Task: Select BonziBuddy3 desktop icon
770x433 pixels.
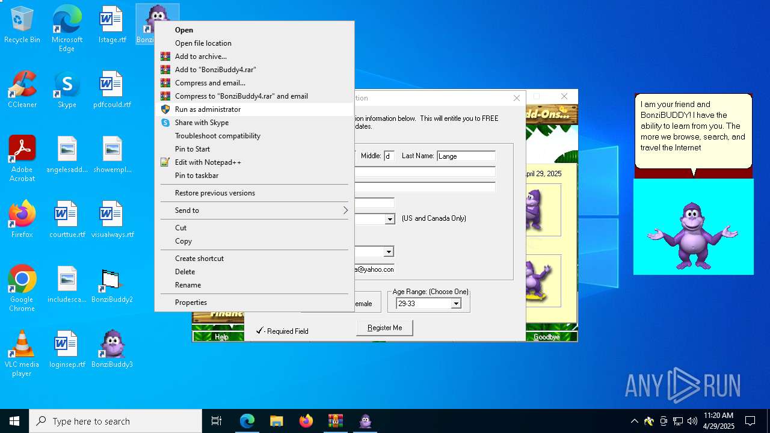Action: 112,350
